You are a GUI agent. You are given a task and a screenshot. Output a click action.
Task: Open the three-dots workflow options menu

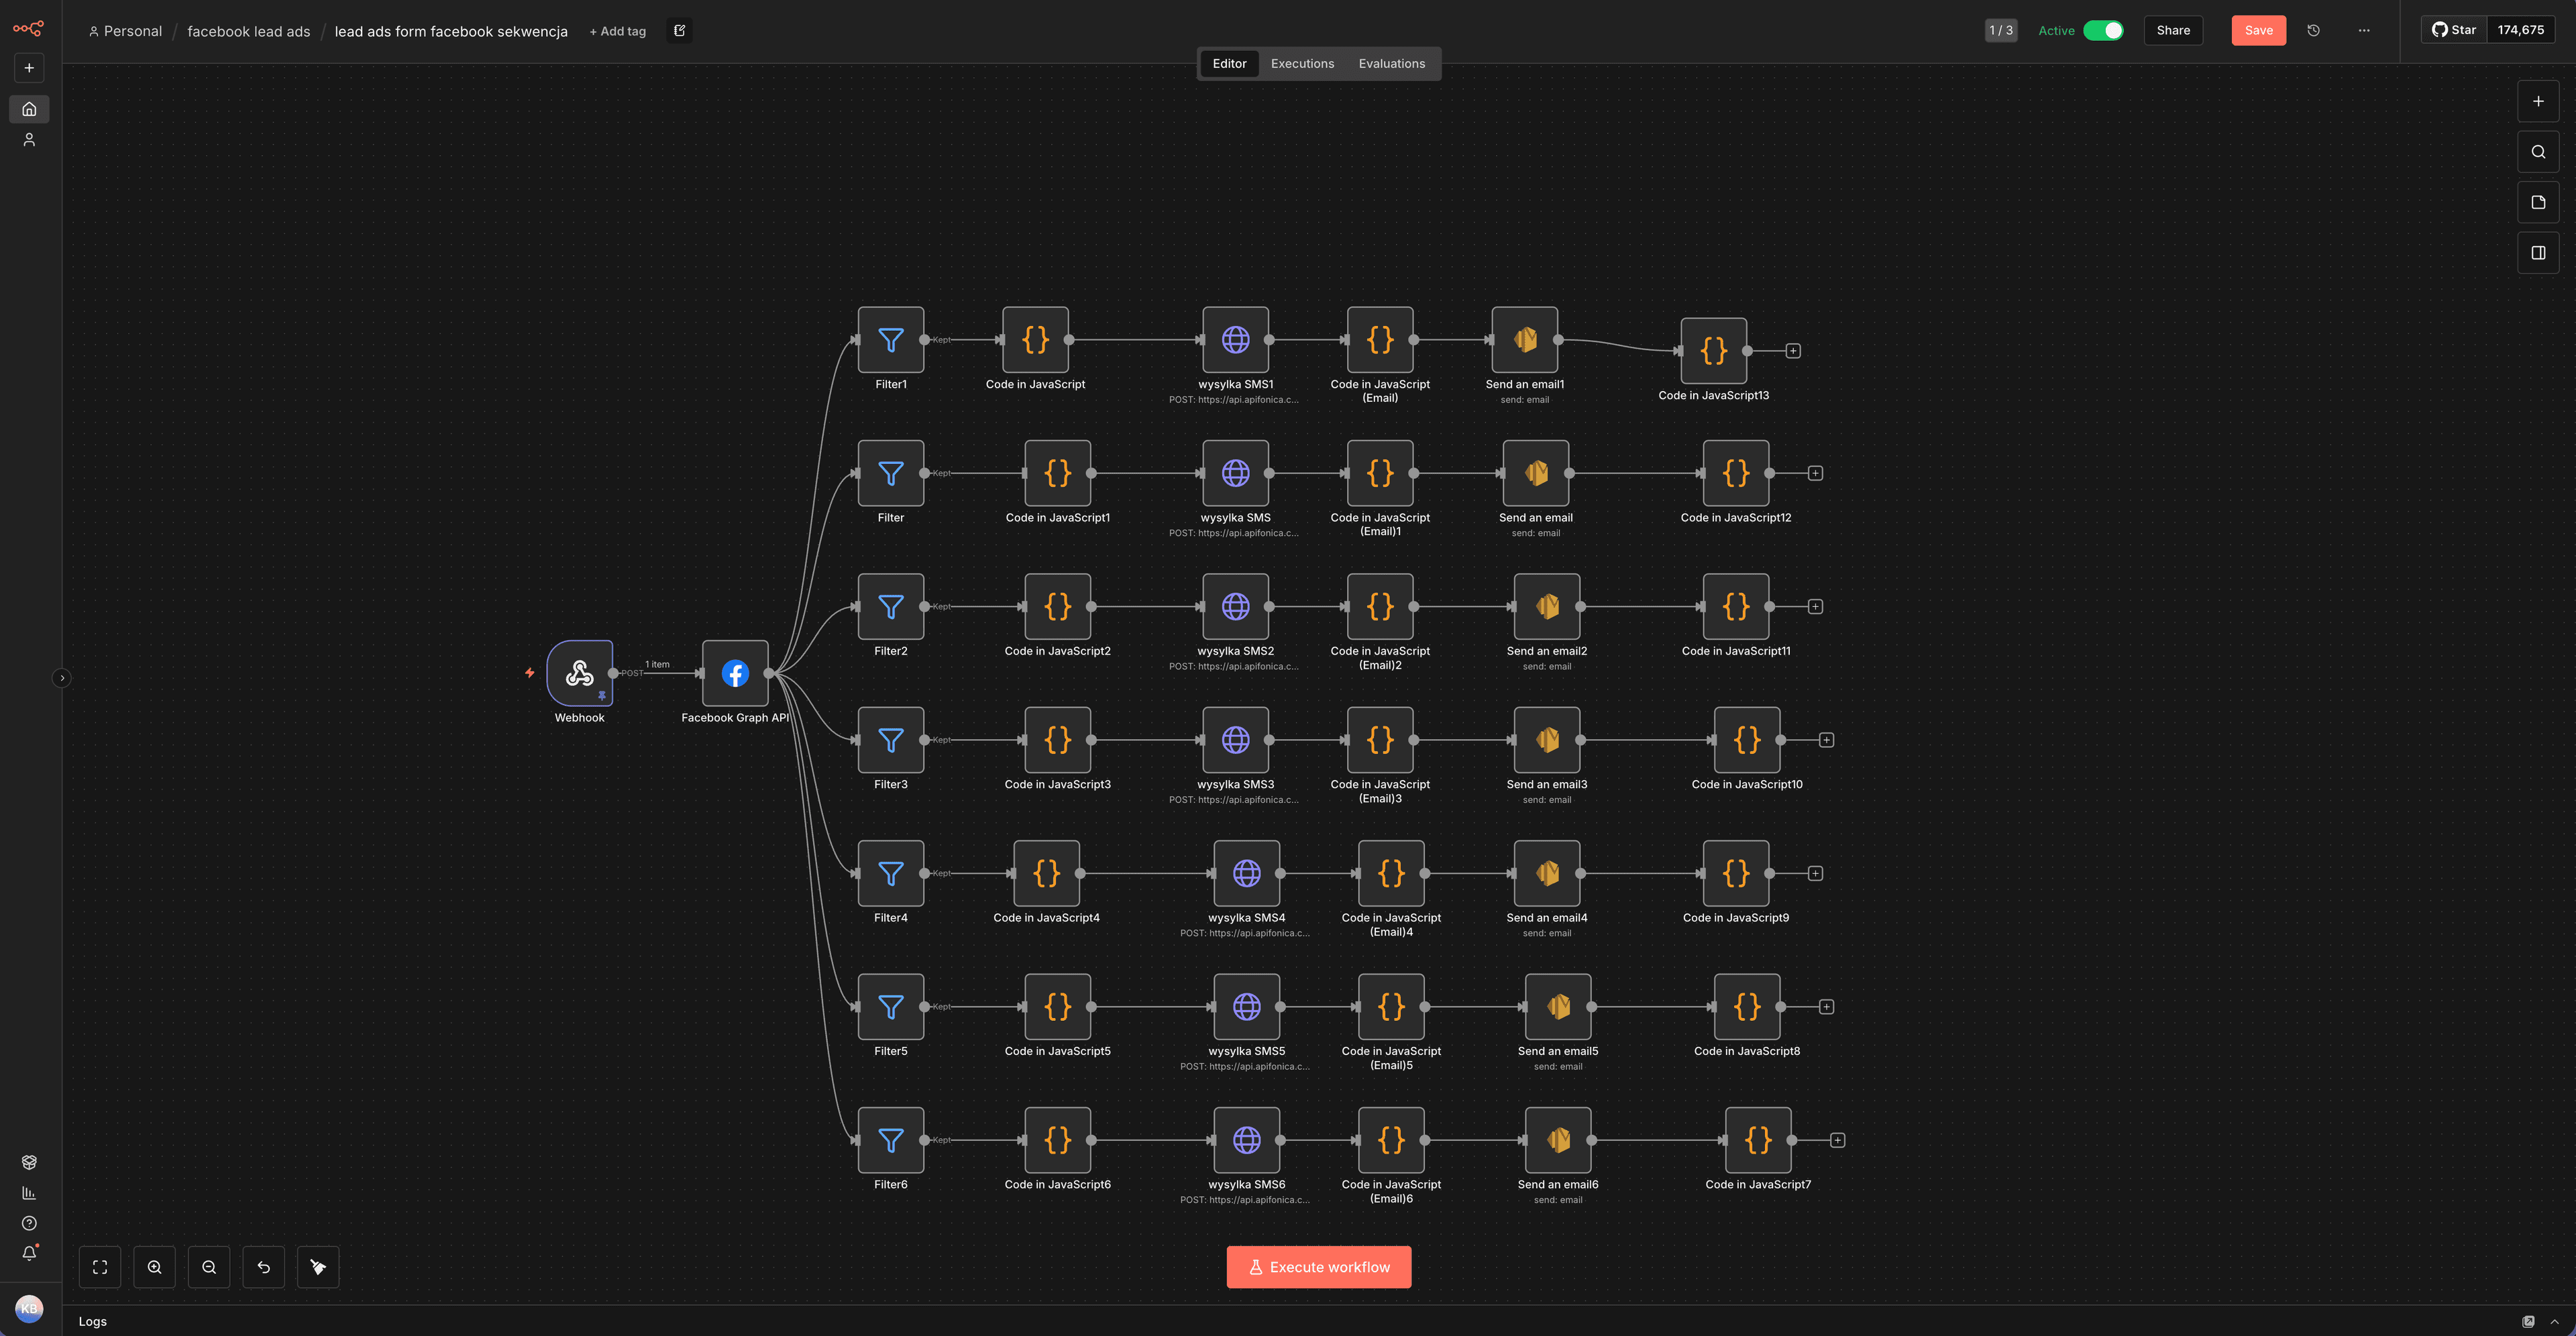coord(2364,30)
